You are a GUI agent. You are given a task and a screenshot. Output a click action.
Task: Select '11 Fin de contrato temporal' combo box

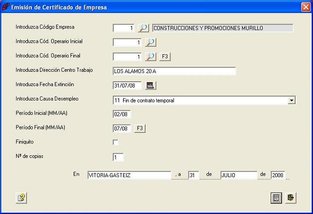(x=204, y=100)
